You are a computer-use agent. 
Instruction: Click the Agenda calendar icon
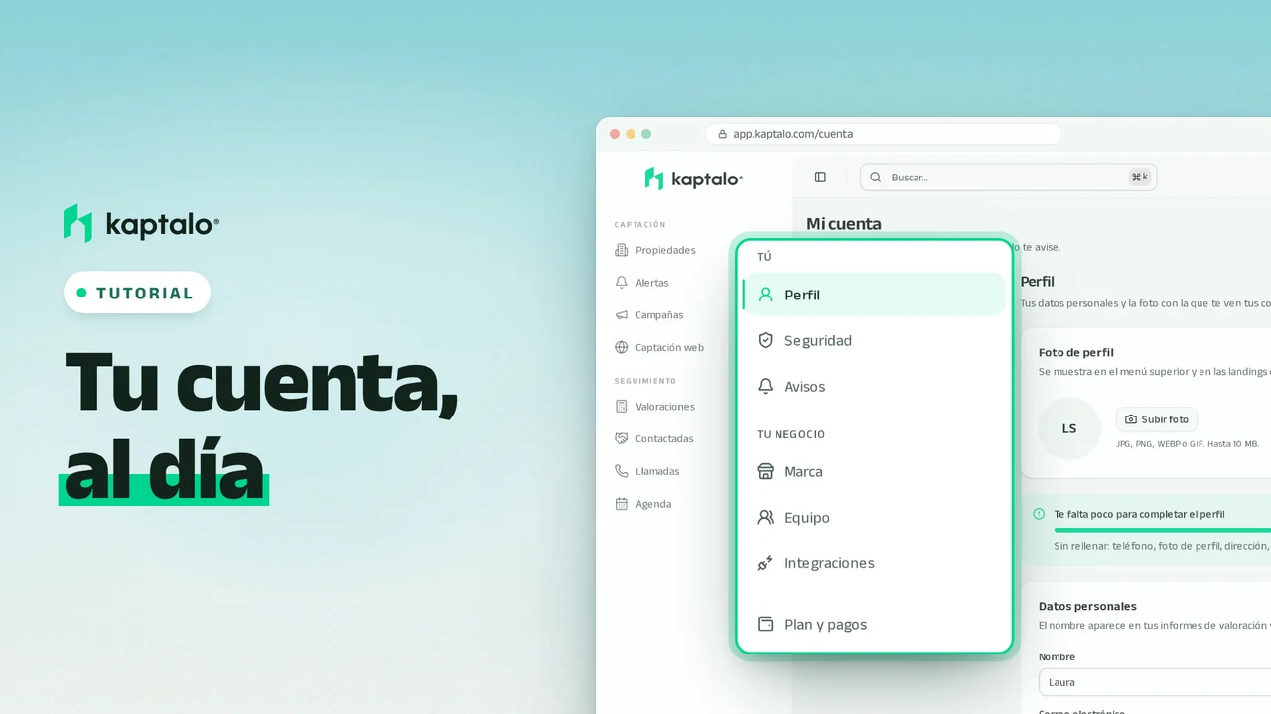[x=622, y=504]
